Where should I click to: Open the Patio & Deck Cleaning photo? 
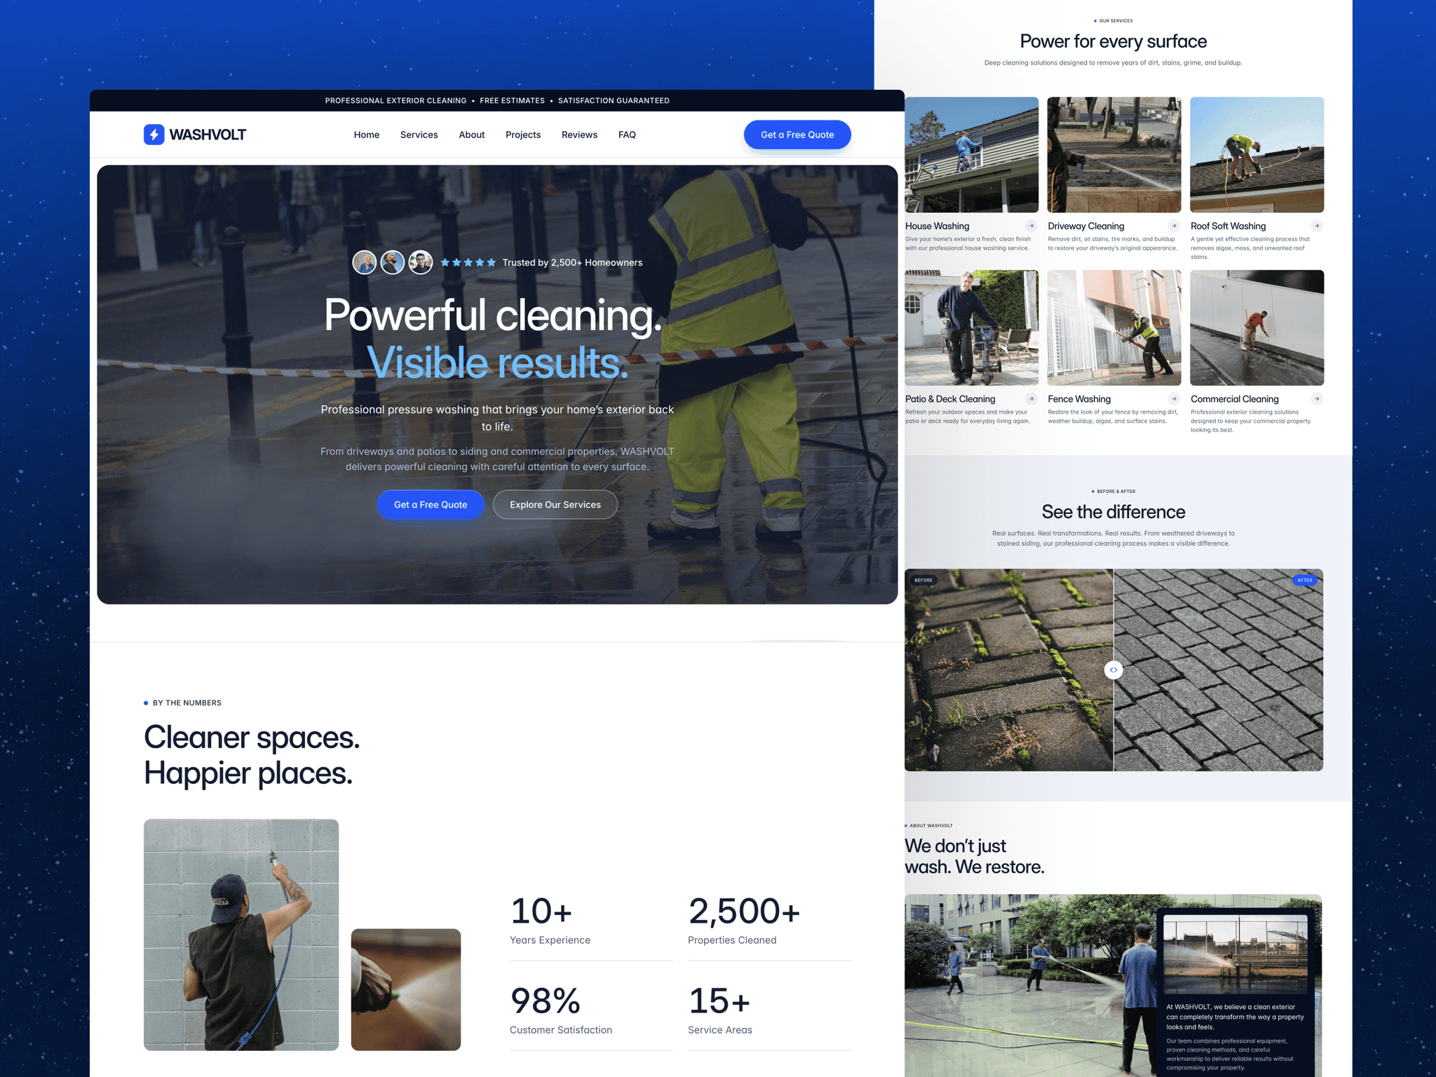pos(971,328)
